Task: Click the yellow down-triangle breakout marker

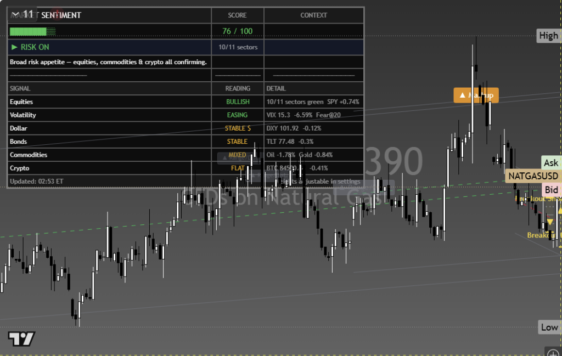Action: click(550, 222)
